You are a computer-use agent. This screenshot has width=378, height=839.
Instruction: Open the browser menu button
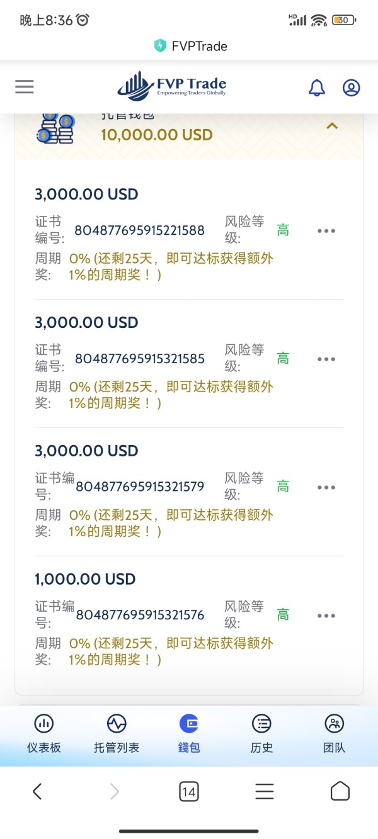click(265, 791)
